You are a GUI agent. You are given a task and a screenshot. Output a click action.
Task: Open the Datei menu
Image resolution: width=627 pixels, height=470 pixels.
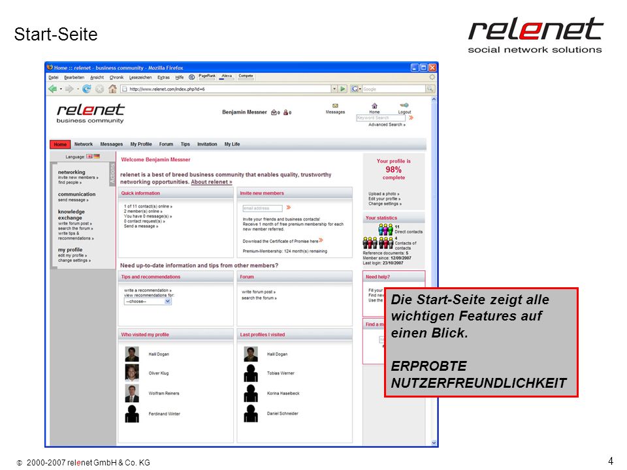(x=53, y=78)
